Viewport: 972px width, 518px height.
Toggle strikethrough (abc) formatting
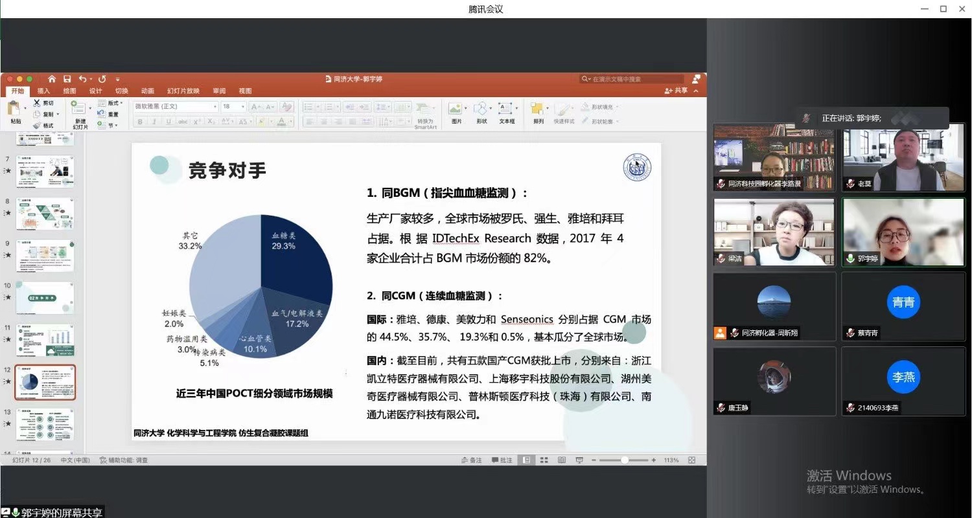(x=183, y=122)
